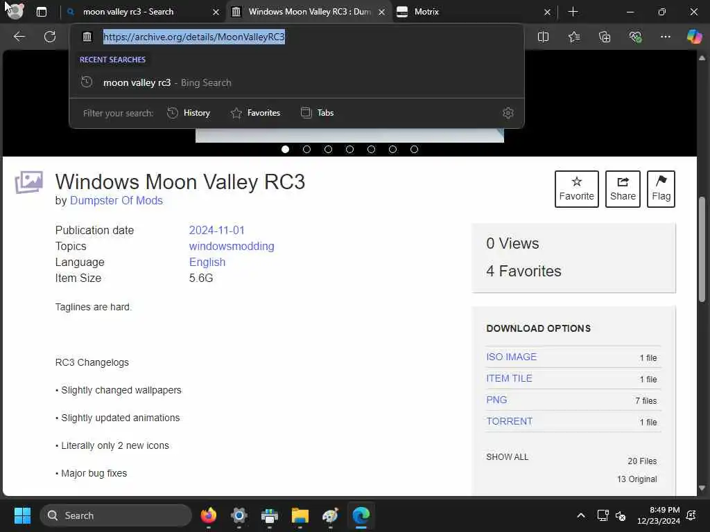Screen dimensions: 710x532
Task: Favorite this archive item
Action: tap(576, 189)
